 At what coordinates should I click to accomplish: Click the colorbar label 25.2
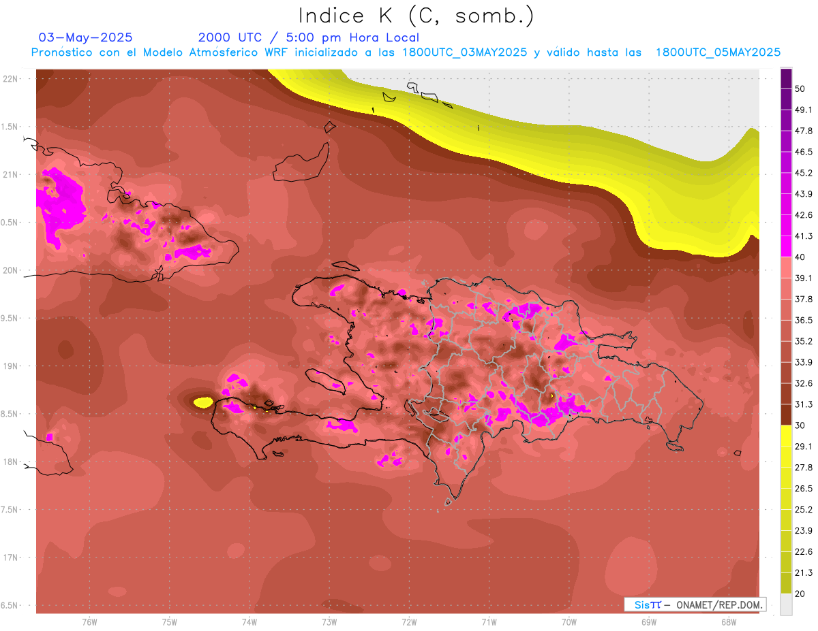point(804,510)
